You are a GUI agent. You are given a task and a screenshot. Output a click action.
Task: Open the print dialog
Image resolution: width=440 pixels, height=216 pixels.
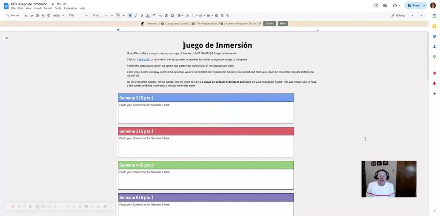[x=36, y=14]
